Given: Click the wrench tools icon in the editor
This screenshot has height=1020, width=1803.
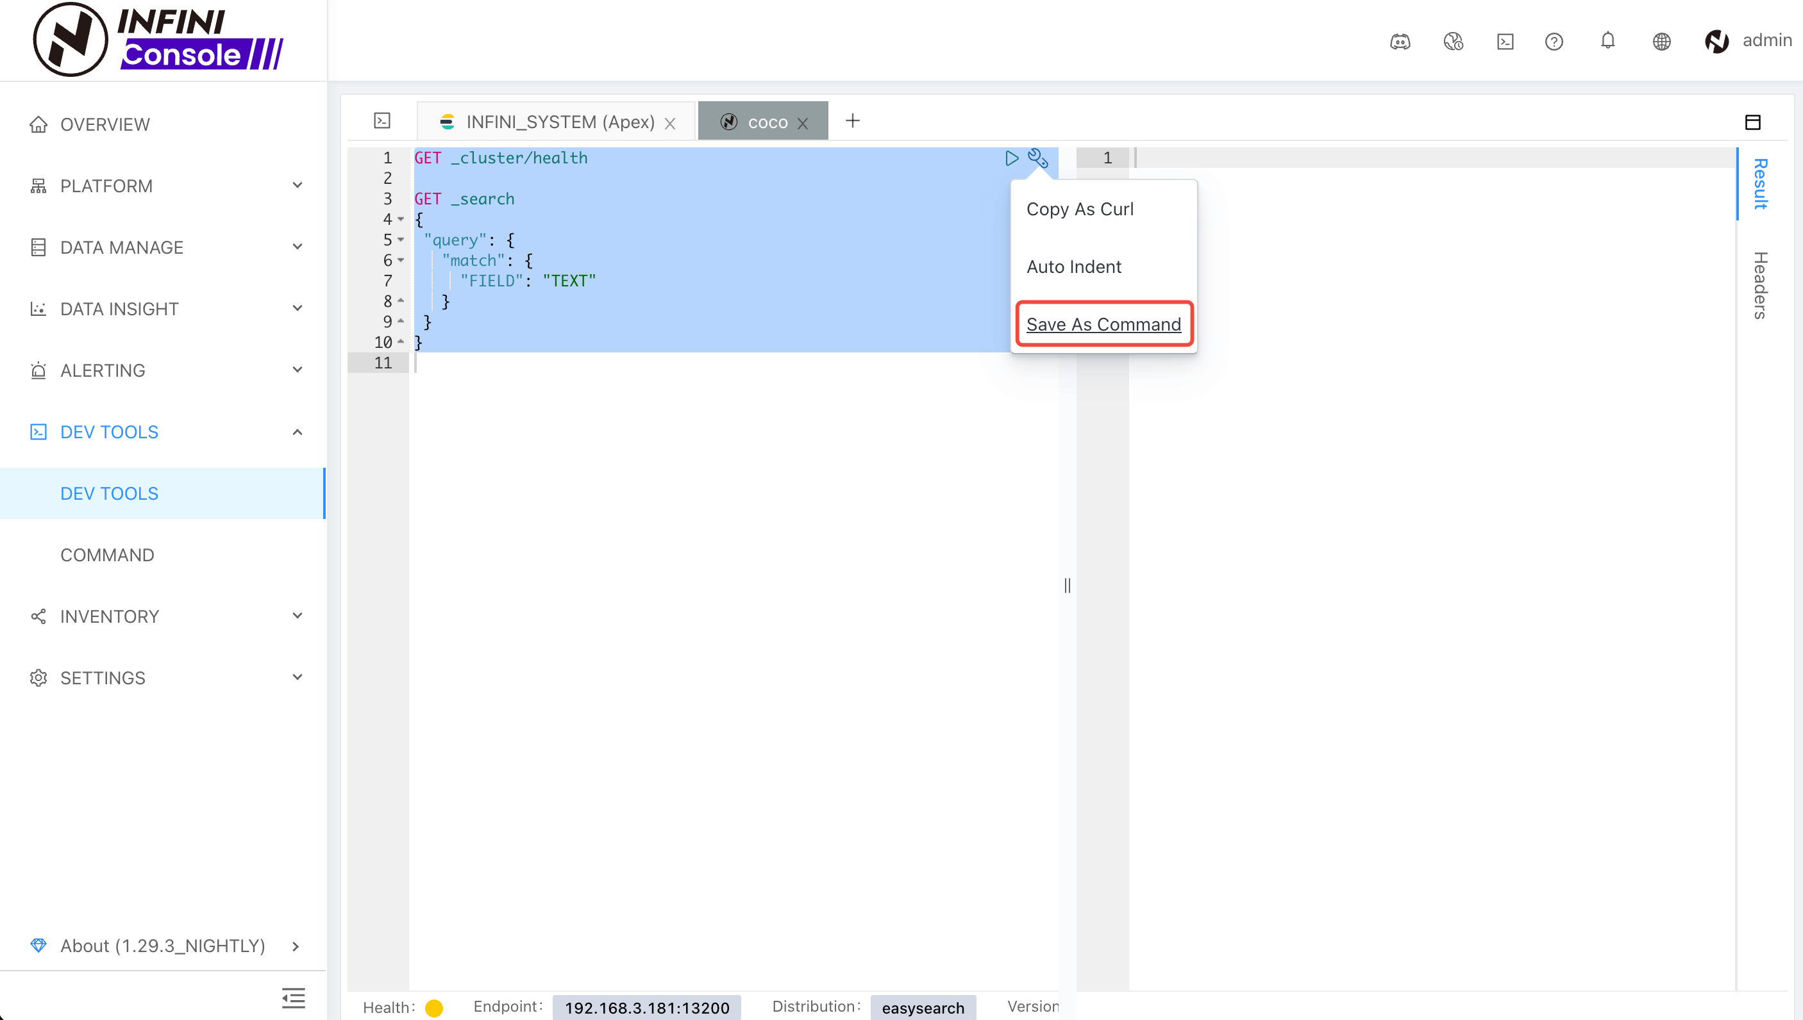Looking at the screenshot, I should pyautogui.click(x=1037, y=158).
